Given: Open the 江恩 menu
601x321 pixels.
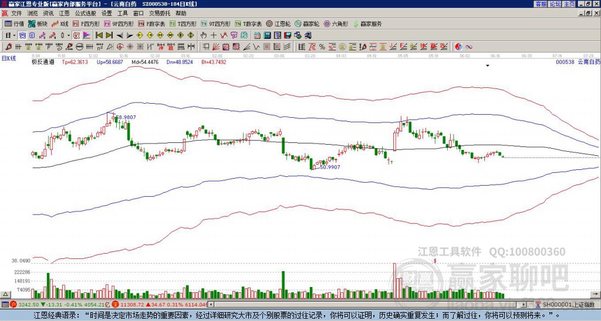Looking at the screenshot, I should 65,13.
